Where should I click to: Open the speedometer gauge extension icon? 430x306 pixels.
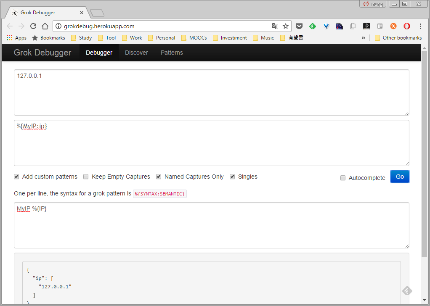point(340,26)
